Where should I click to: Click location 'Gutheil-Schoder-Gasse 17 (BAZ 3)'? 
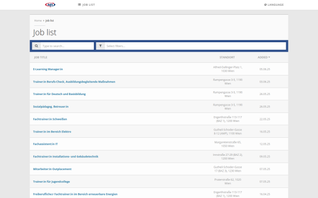coord(227,169)
